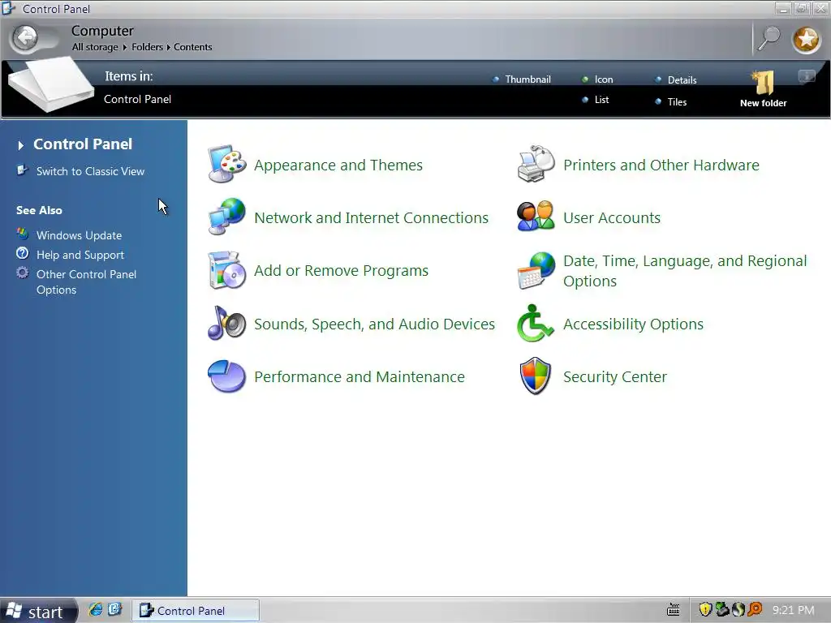Click the taskbar clock showing 9:21 PM
Screen dimensions: 831x623
(793, 610)
